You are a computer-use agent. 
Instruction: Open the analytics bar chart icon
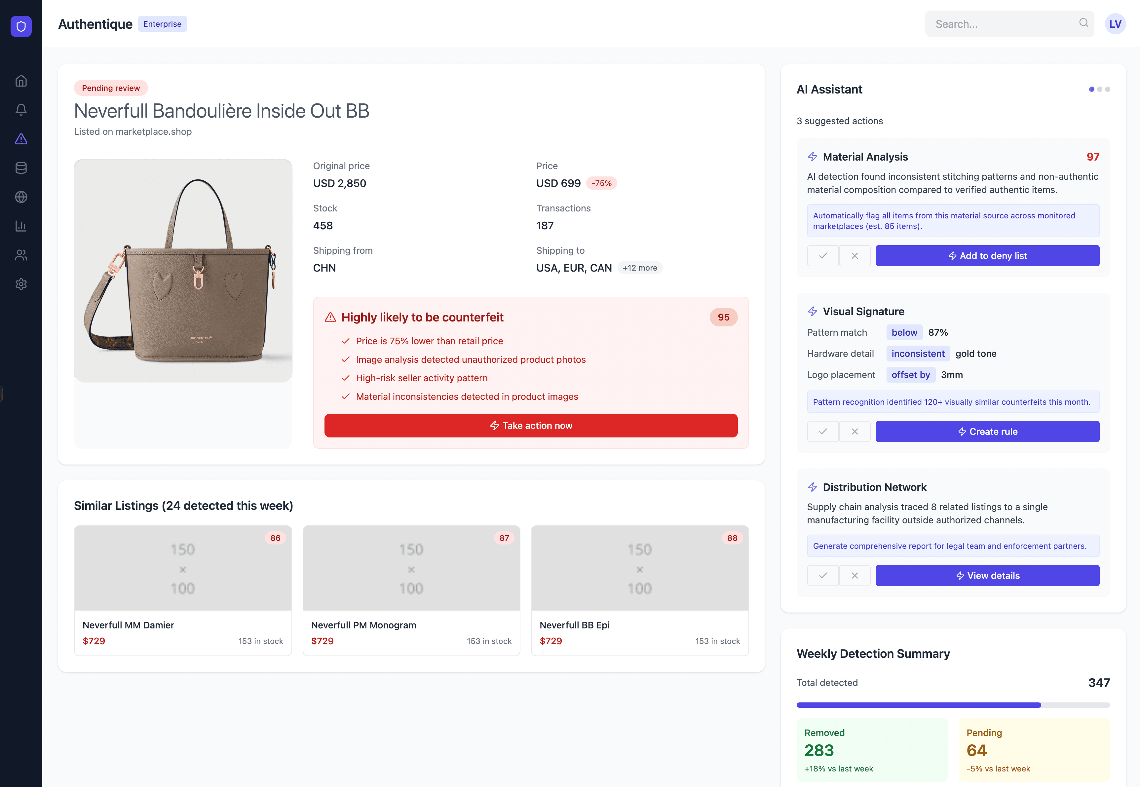pos(21,226)
